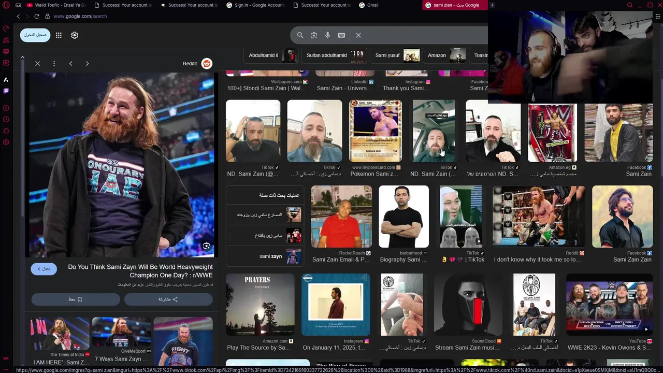The height and width of the screenshot is (373, 663).
Task: Show the next image in preview
Action: (87, 63)
